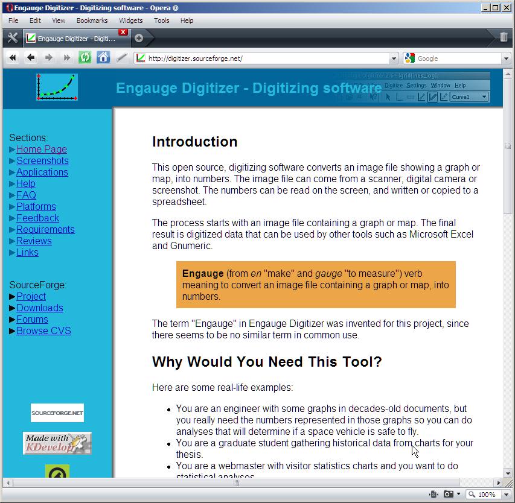Click the Google search engine icon
Image resolution: width=515 pixels, height=503 pixels.
point(409,58)
